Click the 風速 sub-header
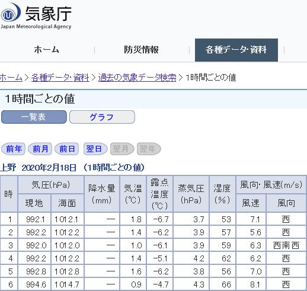307x291 pixels. coord(251,203)
